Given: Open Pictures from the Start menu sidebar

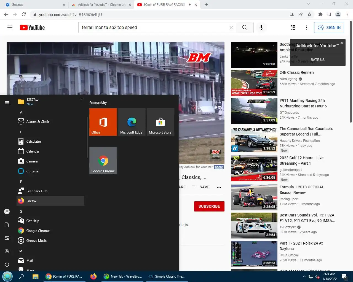Looking at the screenshot, I should [x=7, y=238].
